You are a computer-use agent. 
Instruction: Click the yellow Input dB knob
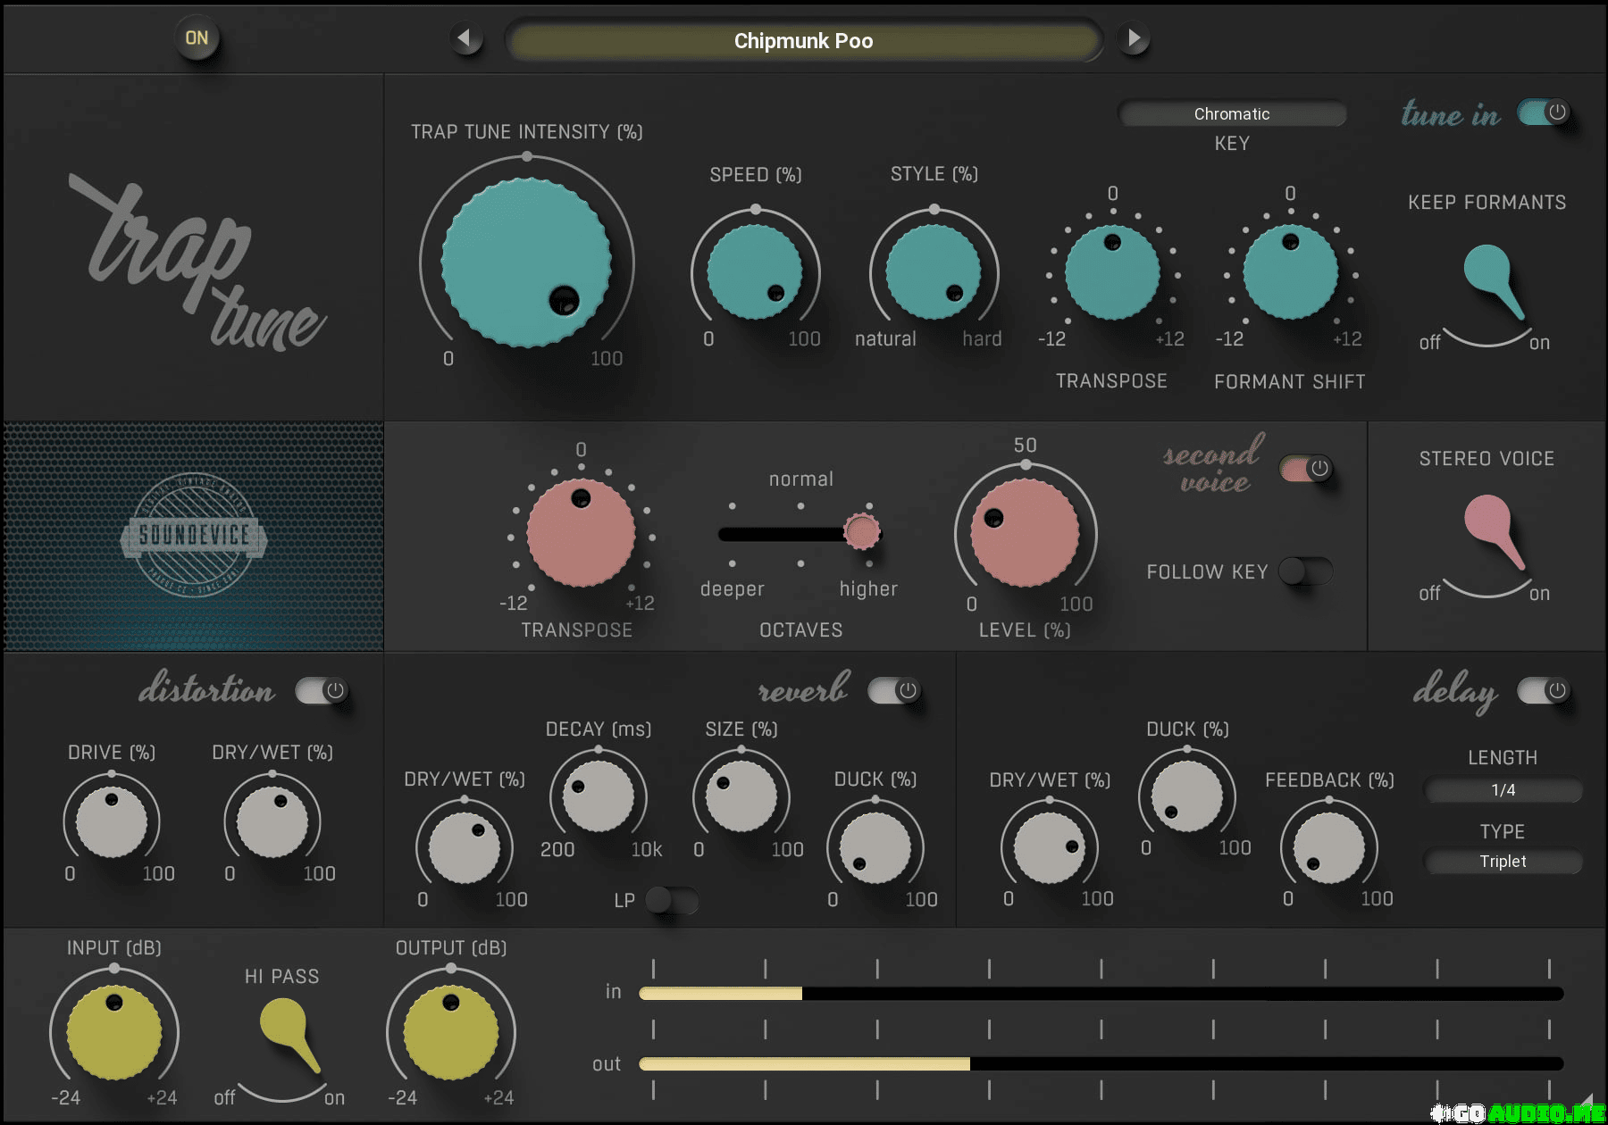coord(114,1033)
